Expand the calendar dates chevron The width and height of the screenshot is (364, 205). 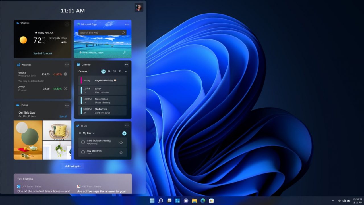[126, 72]
